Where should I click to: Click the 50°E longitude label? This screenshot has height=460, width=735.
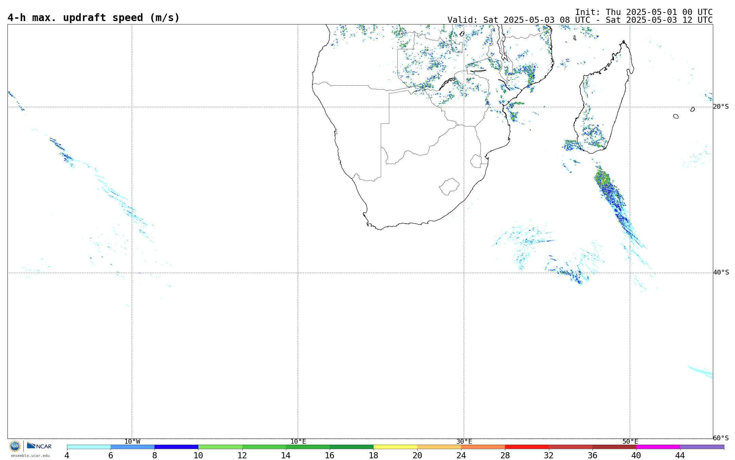coord(630,442)
